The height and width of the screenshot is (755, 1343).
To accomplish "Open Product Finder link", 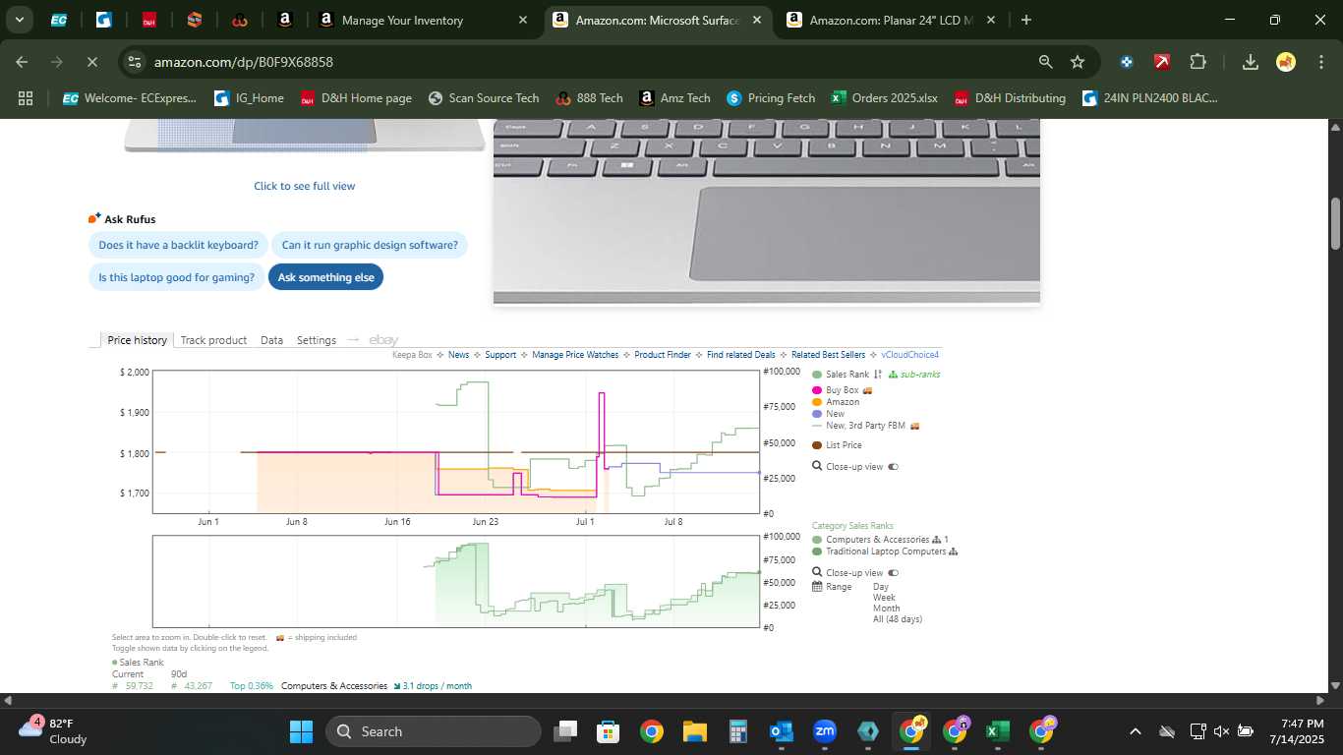I will 663,355.
